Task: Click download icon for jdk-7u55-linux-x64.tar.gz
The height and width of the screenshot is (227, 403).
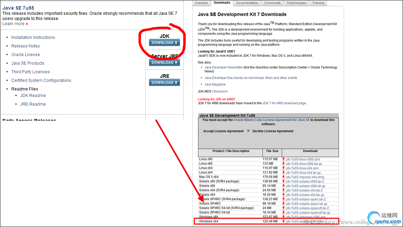Action: pyautogui.click(x=284, y=173)
